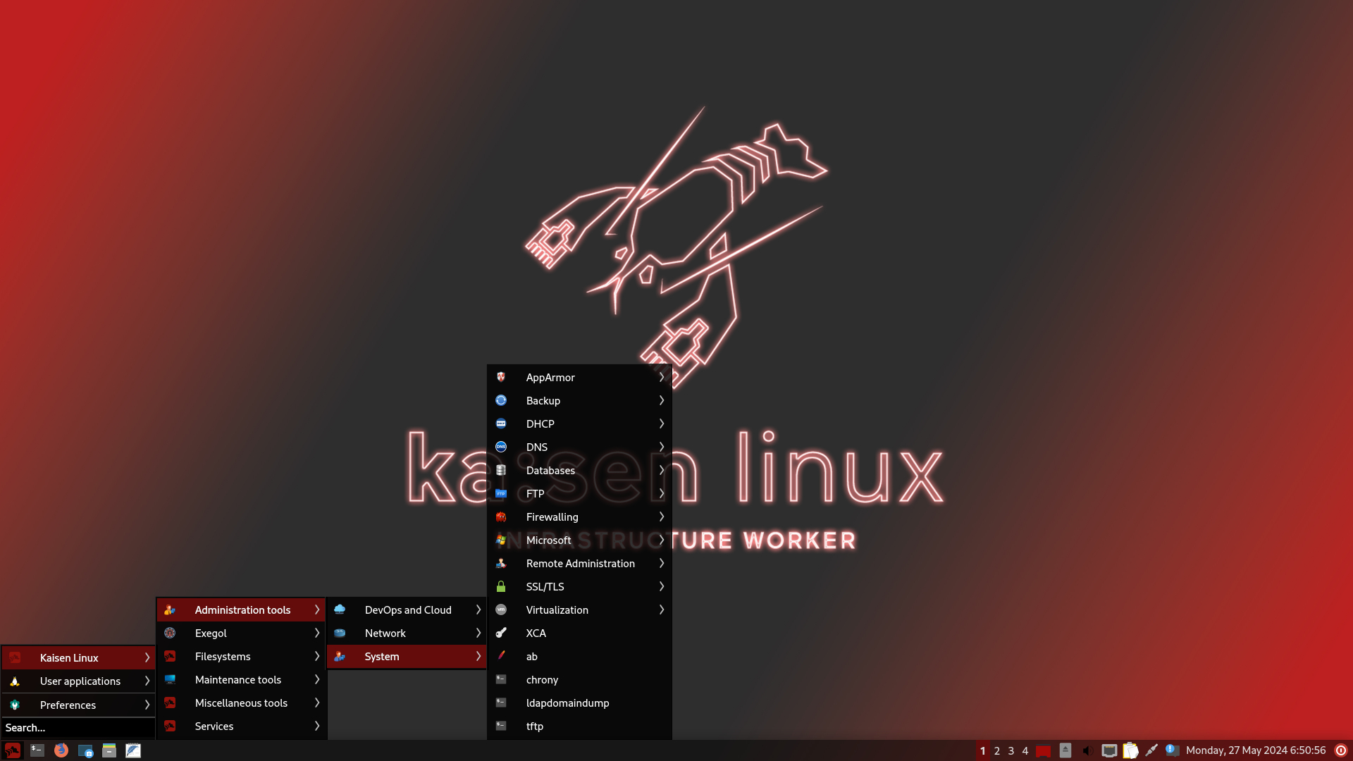Launch tftp from the System menu
1353x761 pixels.
(579, 726)
